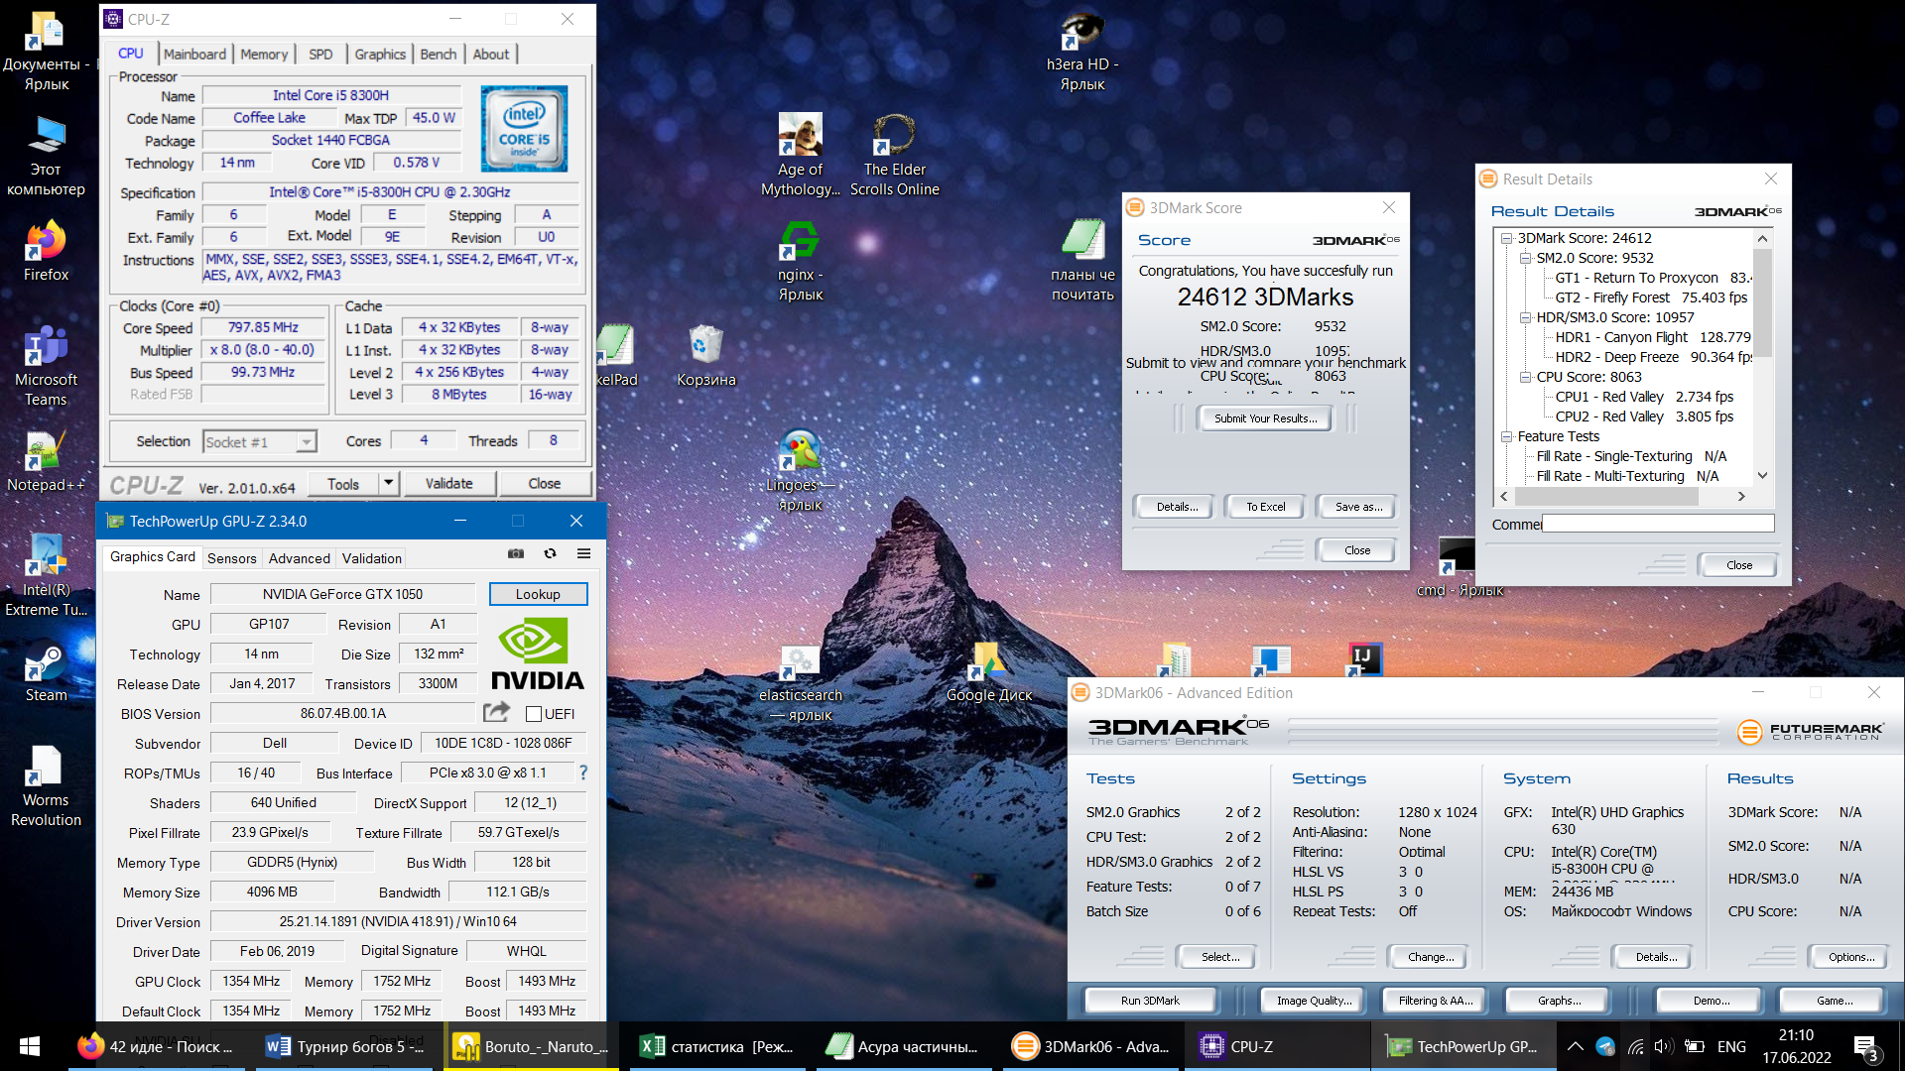Open the Recycle Bin (Корзина) icon
This screenshot has width=1905, height=1071.
coord(705,356)
